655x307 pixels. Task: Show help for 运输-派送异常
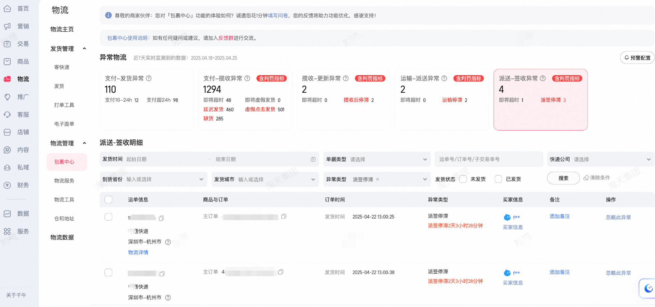click(444, 78)
